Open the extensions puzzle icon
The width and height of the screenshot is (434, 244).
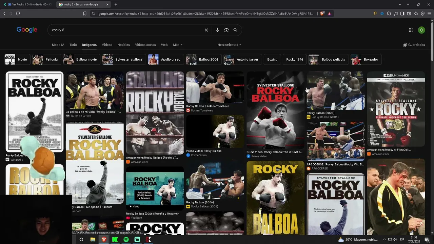click(x=389, y=14)
